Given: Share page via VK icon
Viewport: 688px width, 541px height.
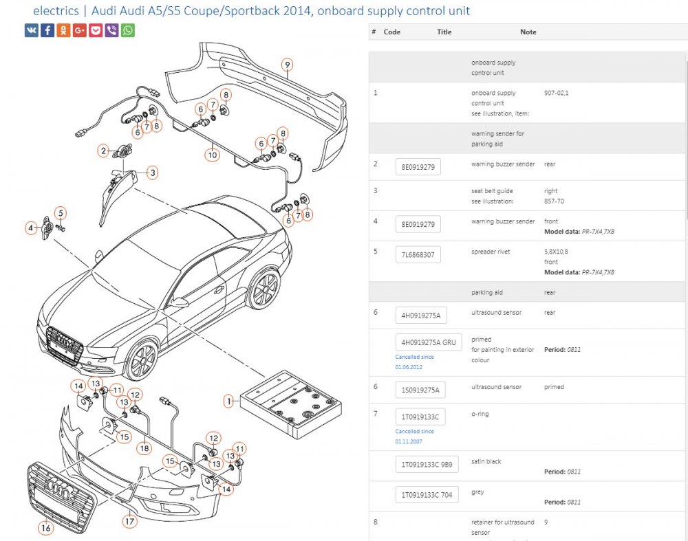Looking at the screenshot, I should [32, 30].
